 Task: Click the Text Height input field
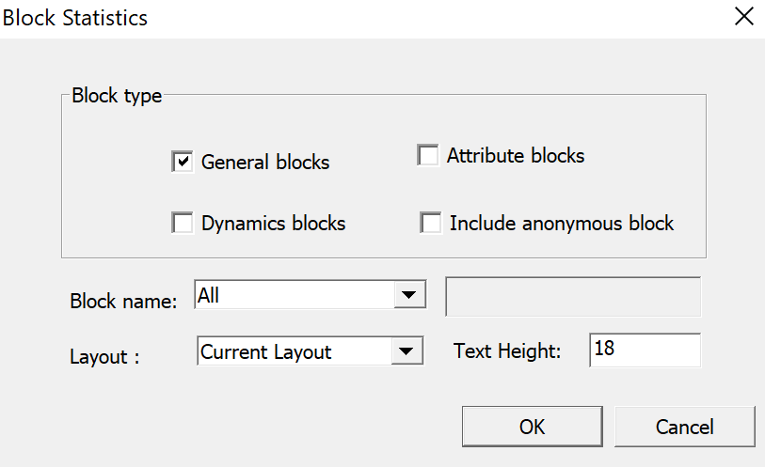[x=645, y=350]
